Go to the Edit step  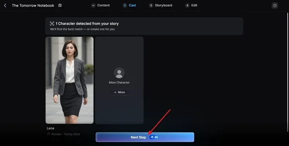click(191, 6)
